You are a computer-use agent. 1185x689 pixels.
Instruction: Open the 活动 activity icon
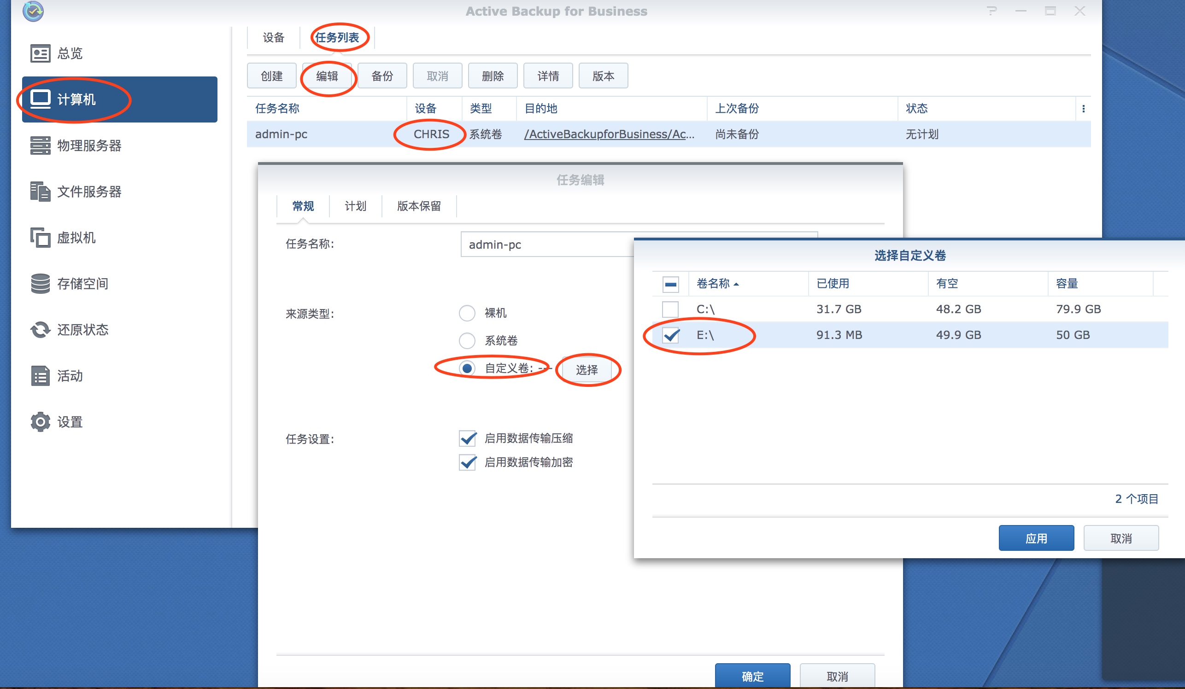[41, 376]
